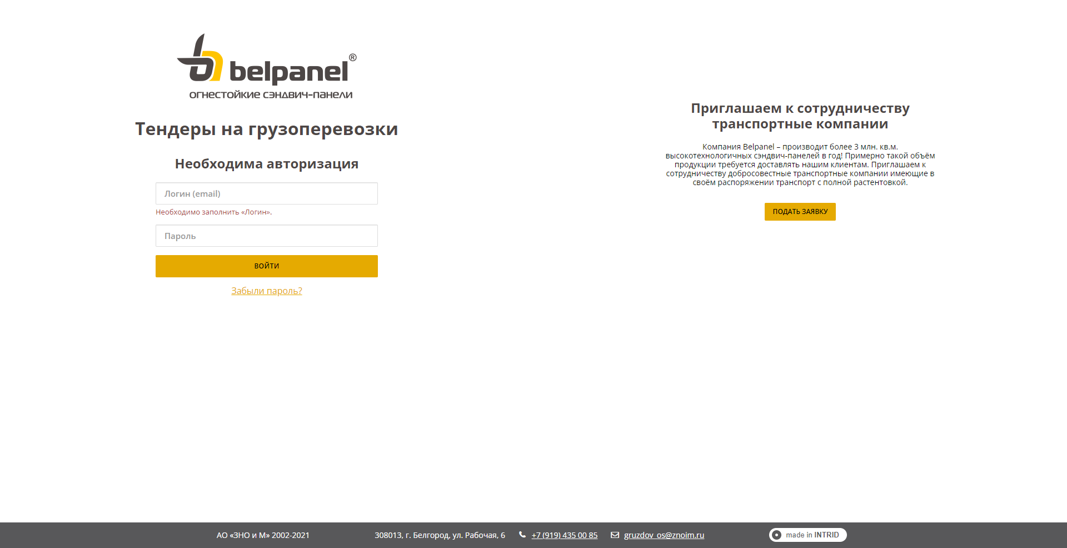
Task: Open the Забыли пароль? link
Action: (x=267, y=291)
